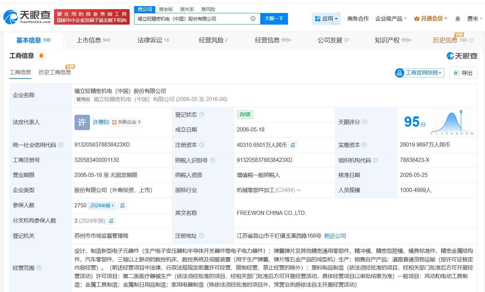Screen dimensions: 485x292
Task: Switch to the 查公司 search tab
Action: tap(145, 9)
